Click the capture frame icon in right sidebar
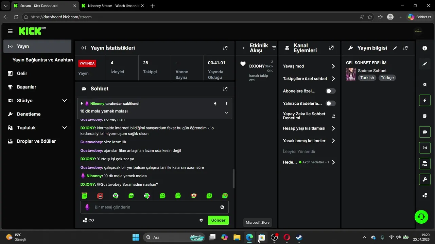 tap(425, 84)
